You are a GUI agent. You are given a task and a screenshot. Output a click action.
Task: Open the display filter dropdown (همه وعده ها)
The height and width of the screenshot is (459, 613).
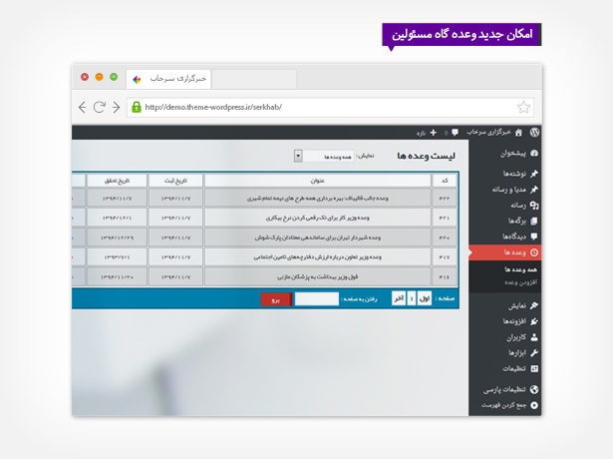coord(324,156)
